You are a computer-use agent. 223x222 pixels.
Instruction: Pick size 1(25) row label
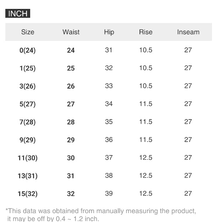pyautogui.click(x=28, y=68)
